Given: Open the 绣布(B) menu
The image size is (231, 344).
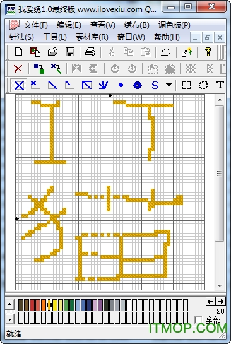Looking at the screenshot, I should [x=136, y=25].
